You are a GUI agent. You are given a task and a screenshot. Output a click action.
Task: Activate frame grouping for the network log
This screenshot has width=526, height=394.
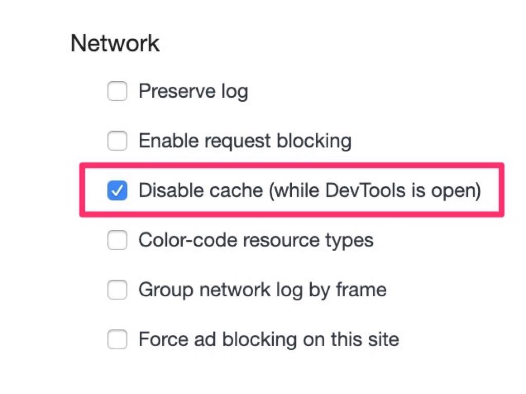pyautogui.click(x=117, y=290)
